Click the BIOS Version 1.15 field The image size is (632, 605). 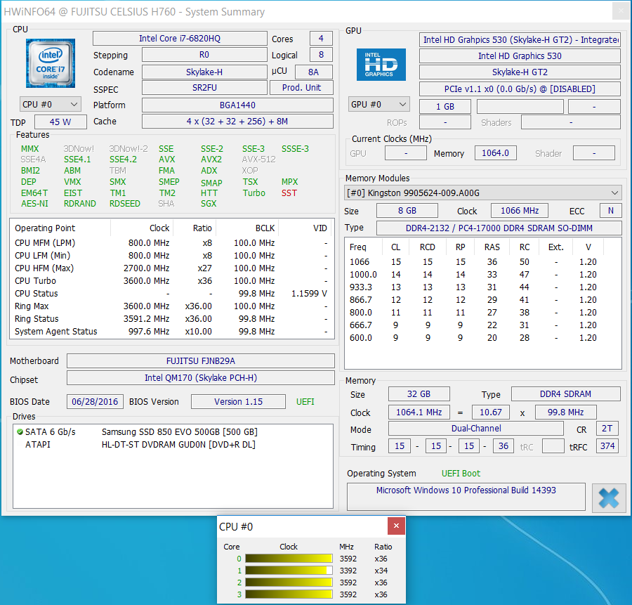point(238,402)
